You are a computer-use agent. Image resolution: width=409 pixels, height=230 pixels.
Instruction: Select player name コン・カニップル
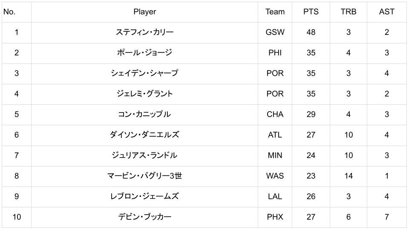pyautogui.click(x=144, y=114)
